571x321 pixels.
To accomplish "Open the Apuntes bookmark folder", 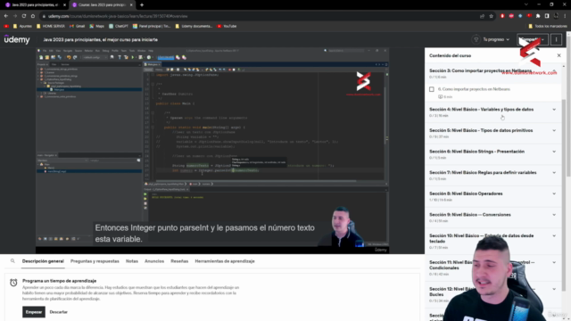I will [x=22, y=26].
